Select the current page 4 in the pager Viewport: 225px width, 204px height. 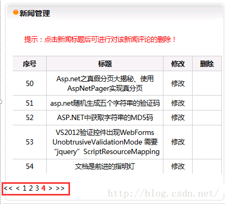point(44,188)
